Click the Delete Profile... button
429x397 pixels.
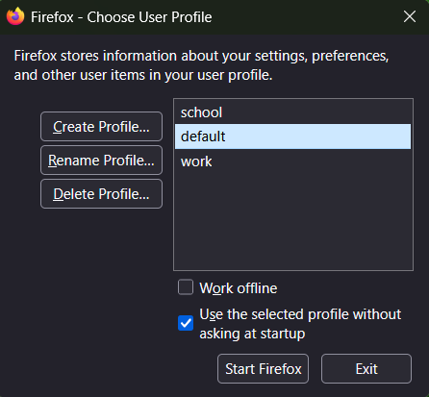(101, 194)
